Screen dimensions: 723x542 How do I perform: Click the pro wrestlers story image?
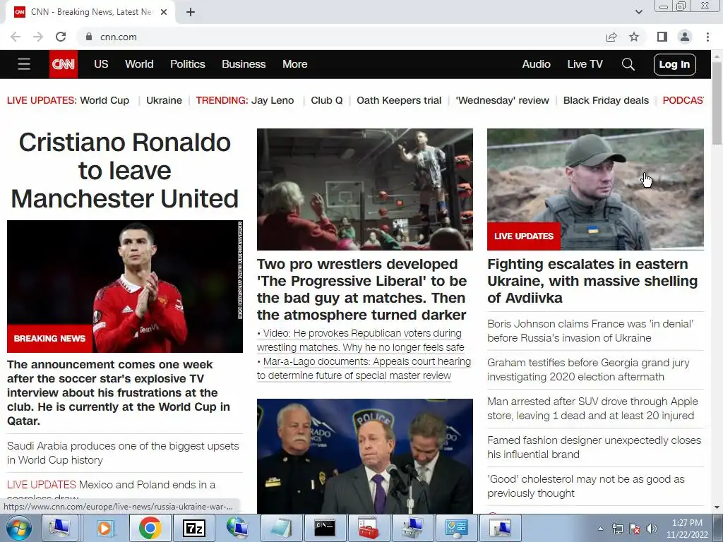[365, 189]
